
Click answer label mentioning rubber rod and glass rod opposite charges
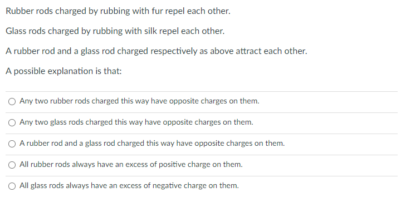(x=152, y=144)
